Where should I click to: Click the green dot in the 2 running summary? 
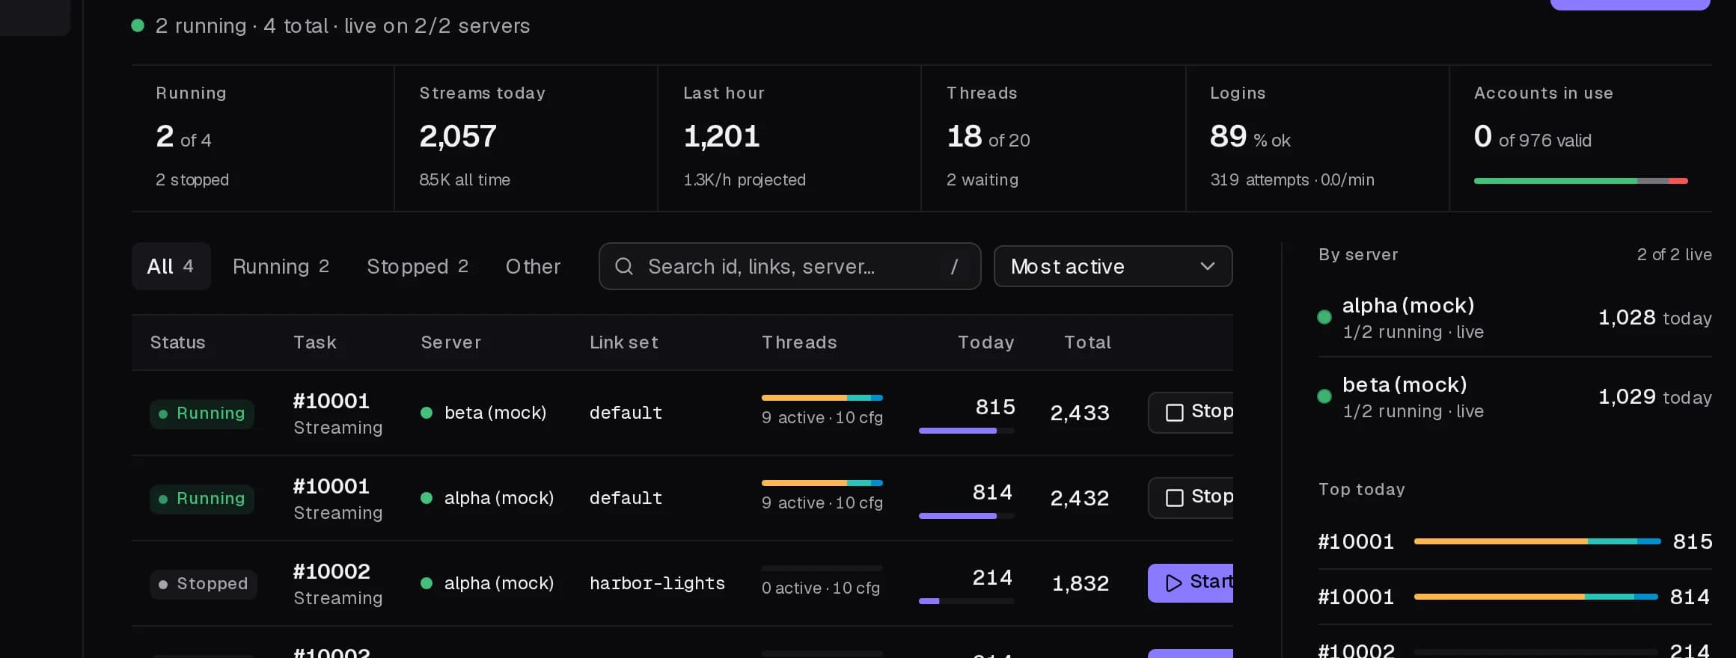click(x=138, y=25)
